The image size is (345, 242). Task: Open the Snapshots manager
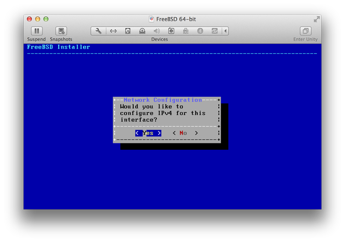tap(61, 31)
